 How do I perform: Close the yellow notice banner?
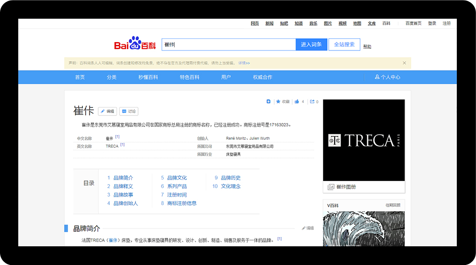pyautogui.click(x=404, y=63)
